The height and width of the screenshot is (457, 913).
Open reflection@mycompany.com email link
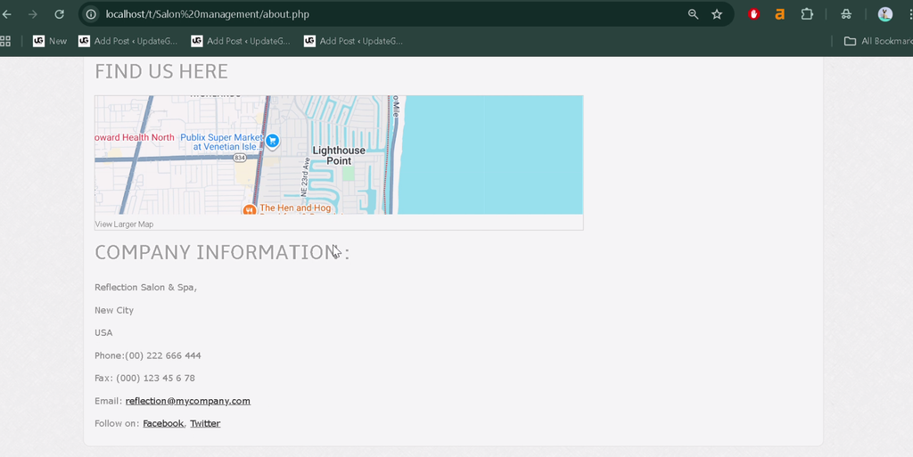188,401
